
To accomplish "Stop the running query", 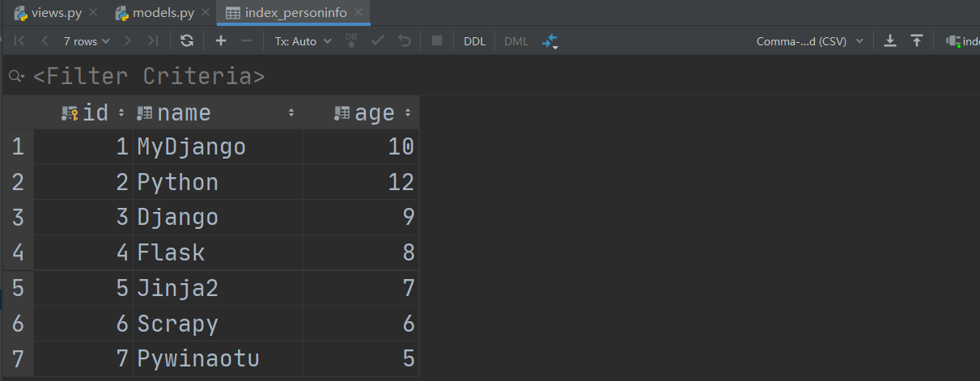I will pyautogui.click(x=437, y=40).
